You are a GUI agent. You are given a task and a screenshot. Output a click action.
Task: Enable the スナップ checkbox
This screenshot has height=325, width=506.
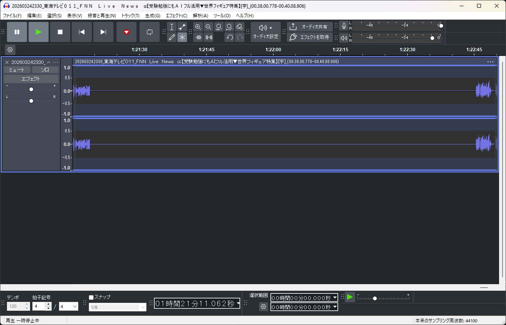[91, 297]
